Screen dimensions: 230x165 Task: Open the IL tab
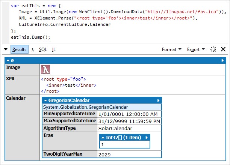tap(54, 49)
